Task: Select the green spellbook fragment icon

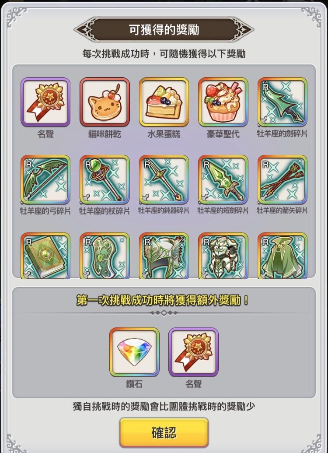Action: click(x=45, y=256)
